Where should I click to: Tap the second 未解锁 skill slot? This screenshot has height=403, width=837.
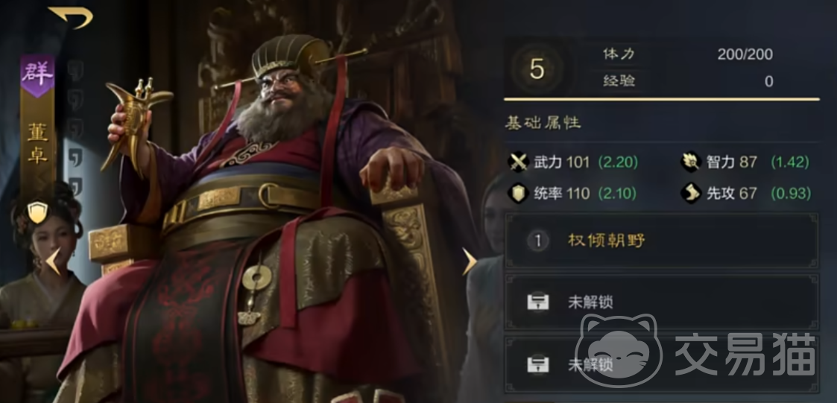pos(661,365)
